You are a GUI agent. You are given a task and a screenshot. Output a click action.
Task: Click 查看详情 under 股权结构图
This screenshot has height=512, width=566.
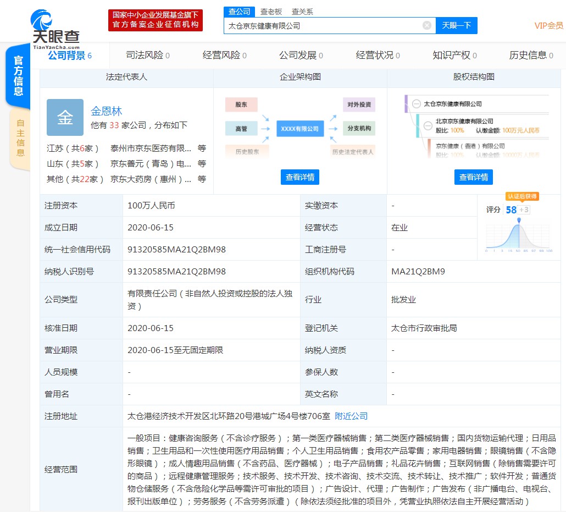[473, 177]
